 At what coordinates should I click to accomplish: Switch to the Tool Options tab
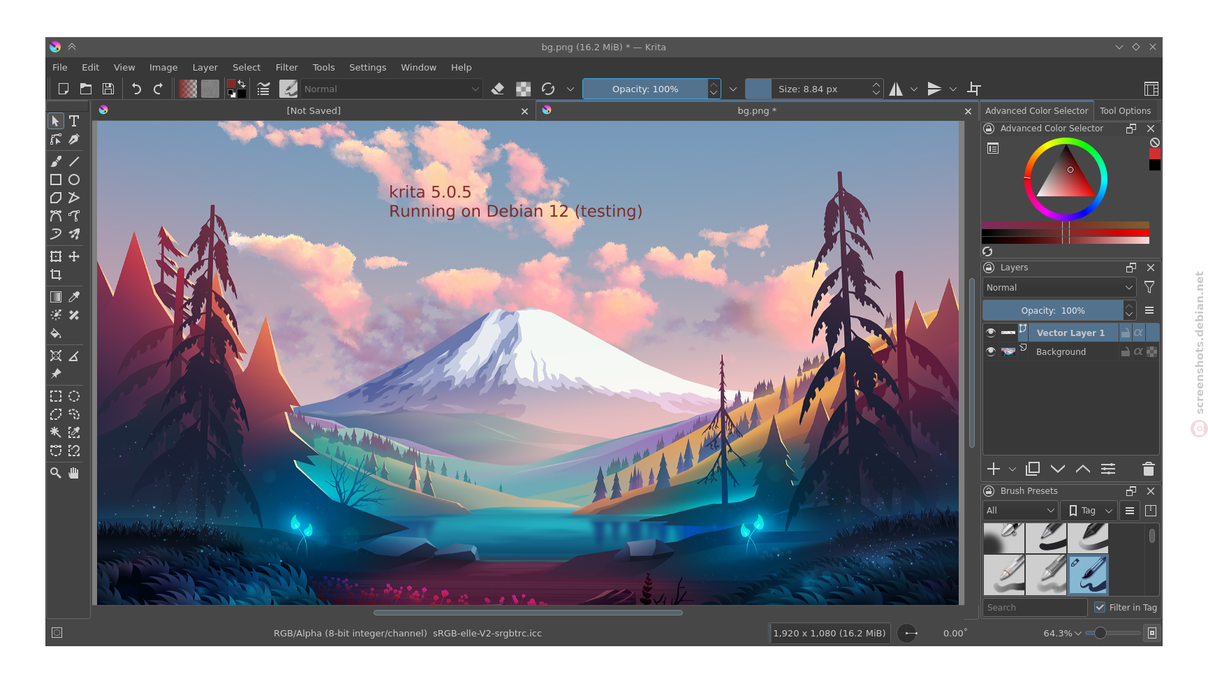pyautogui.click(x=1125, y=110)
